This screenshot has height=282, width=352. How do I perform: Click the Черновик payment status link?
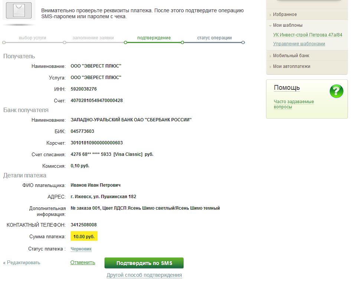coord(81,249)
